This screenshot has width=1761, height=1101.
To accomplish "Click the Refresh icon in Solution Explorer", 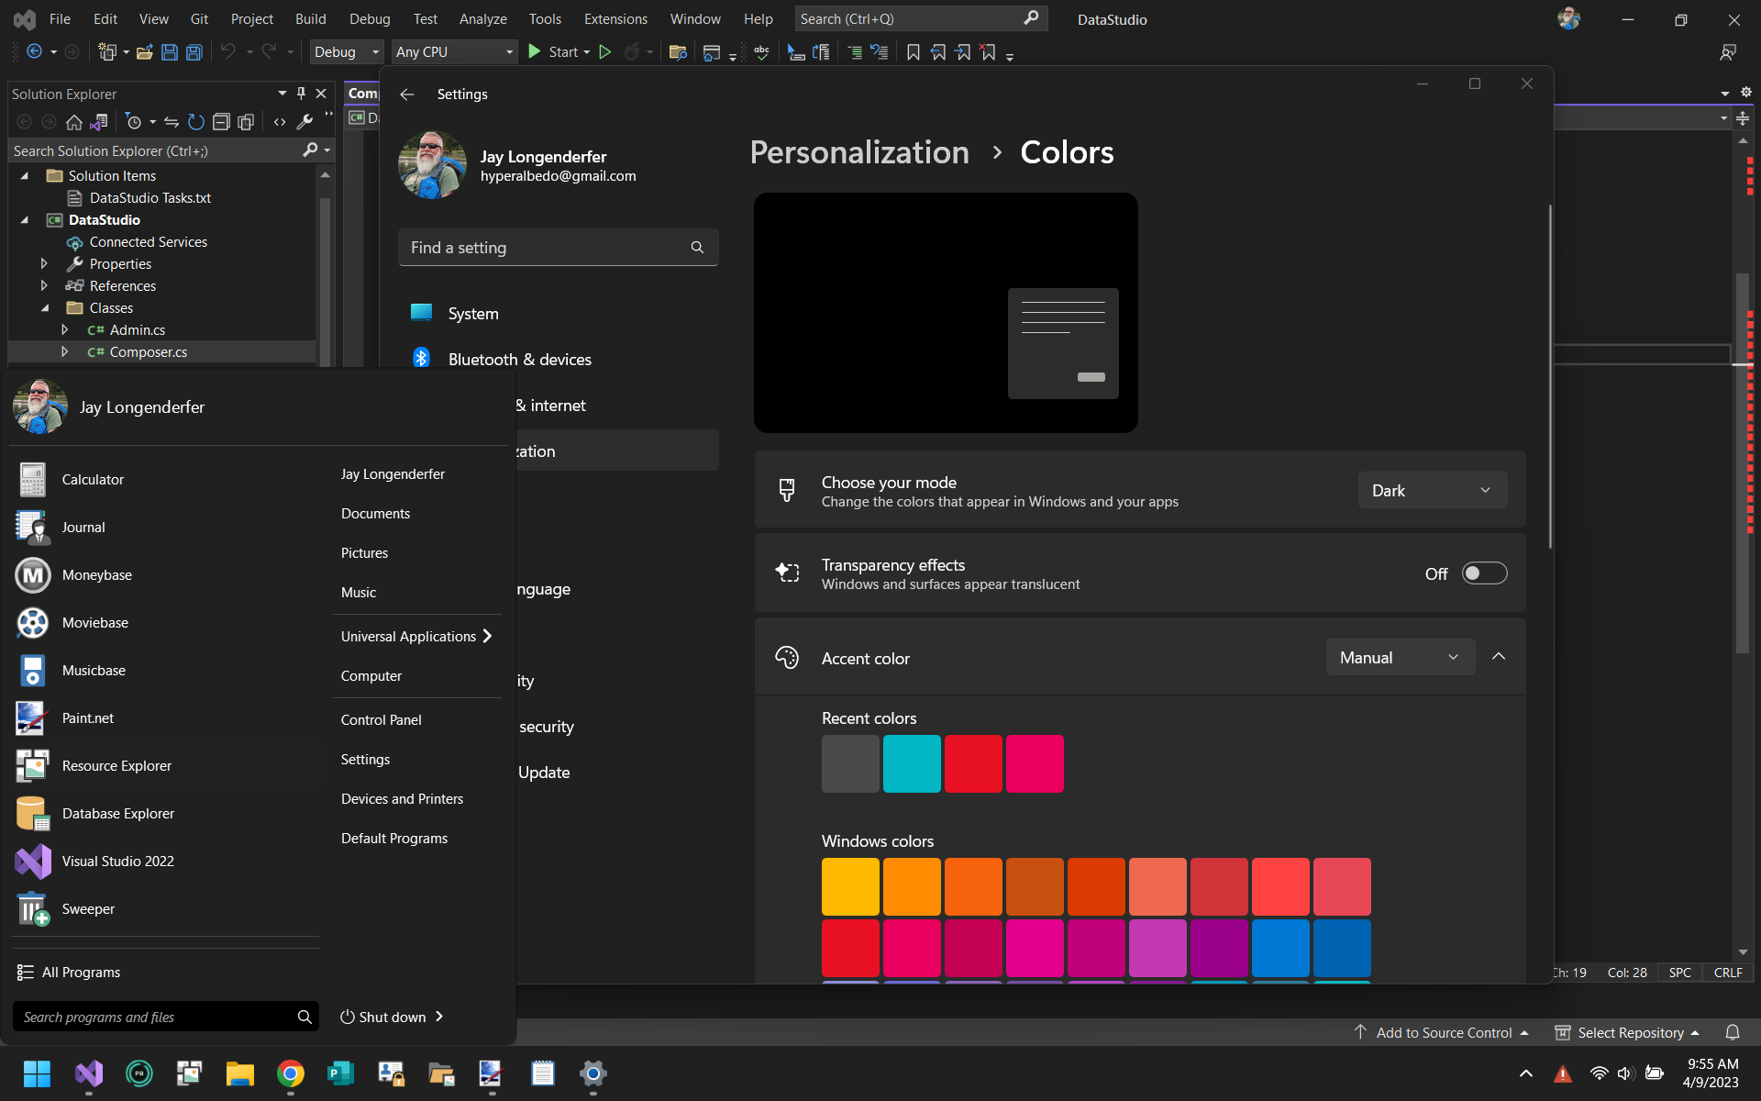I will 195,121.
